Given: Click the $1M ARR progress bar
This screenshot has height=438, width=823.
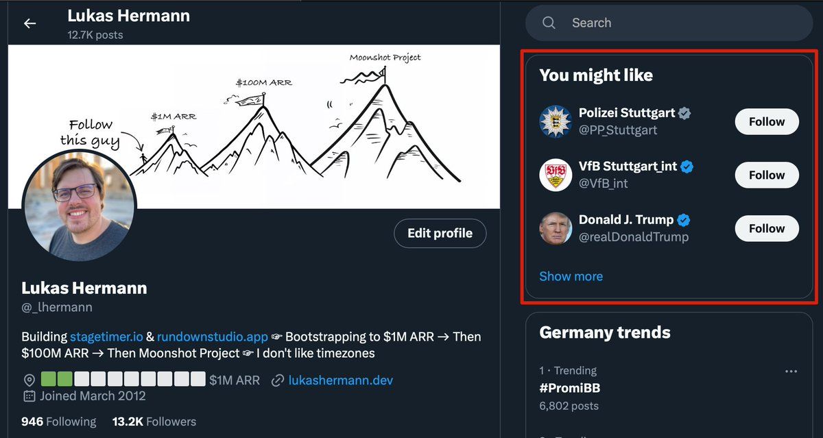Looking at the screenshot, I should click(x=123, y=380).
